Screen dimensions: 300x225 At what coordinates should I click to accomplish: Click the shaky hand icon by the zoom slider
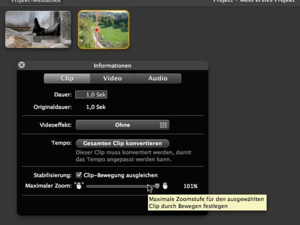click(79, 185)
